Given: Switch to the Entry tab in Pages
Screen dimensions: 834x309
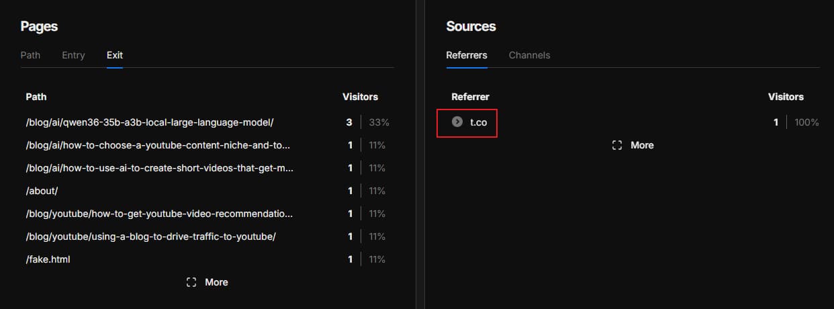Looking at the screenshot, I should 73,55.
